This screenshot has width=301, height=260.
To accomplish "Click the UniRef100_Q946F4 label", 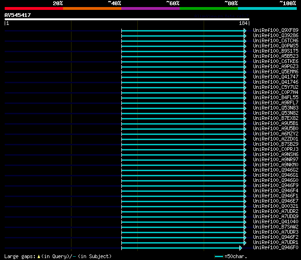I will 276,191.
